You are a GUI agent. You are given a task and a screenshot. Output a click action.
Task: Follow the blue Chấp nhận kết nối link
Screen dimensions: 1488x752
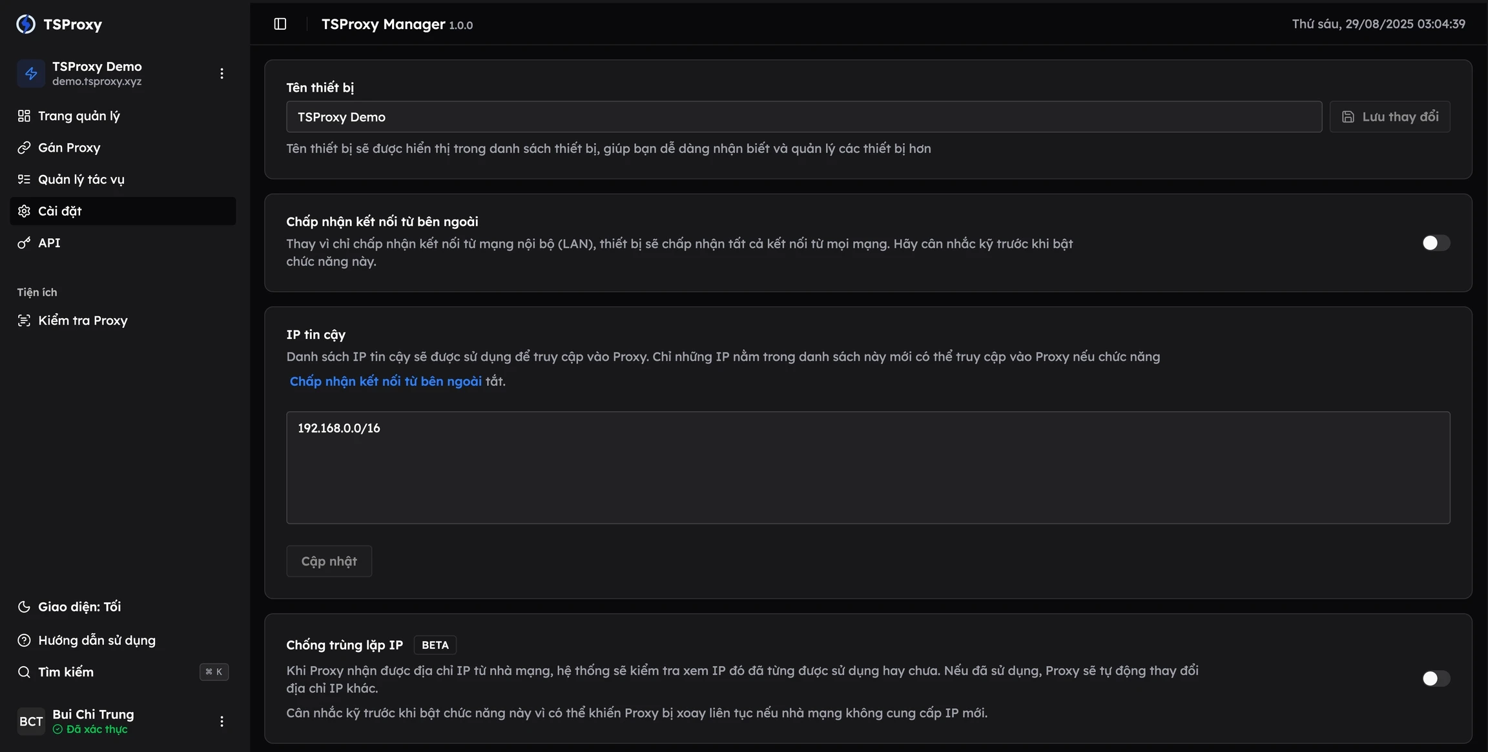(x=386, y=381)
